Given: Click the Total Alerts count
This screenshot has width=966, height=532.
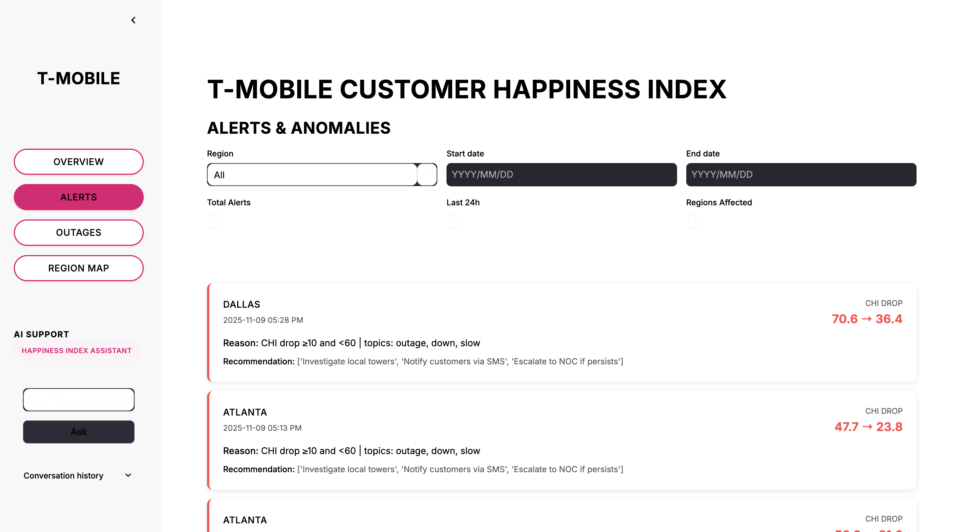Looking at the screenshot, I should point(213,222).
